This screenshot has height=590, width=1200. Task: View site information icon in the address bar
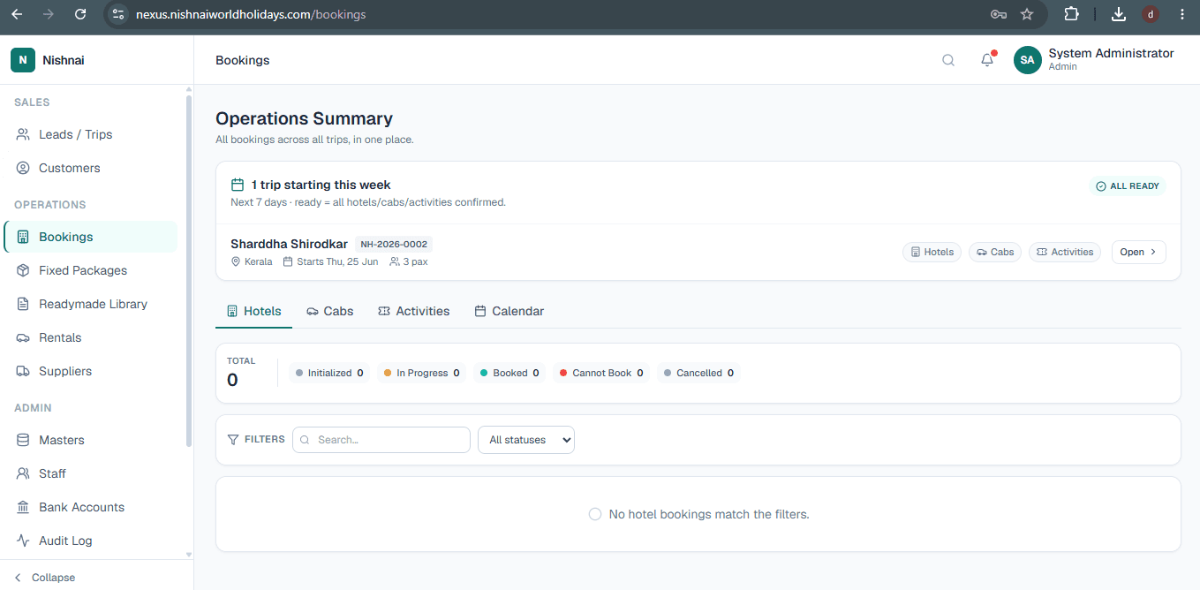pyautogui.click(x=119, y=14)
